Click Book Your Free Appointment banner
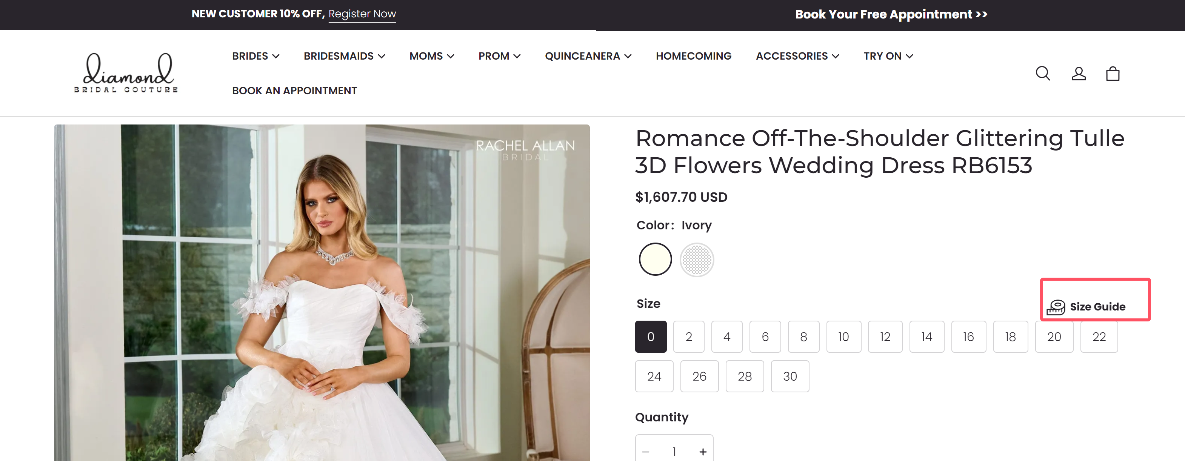 pos(891,14)
